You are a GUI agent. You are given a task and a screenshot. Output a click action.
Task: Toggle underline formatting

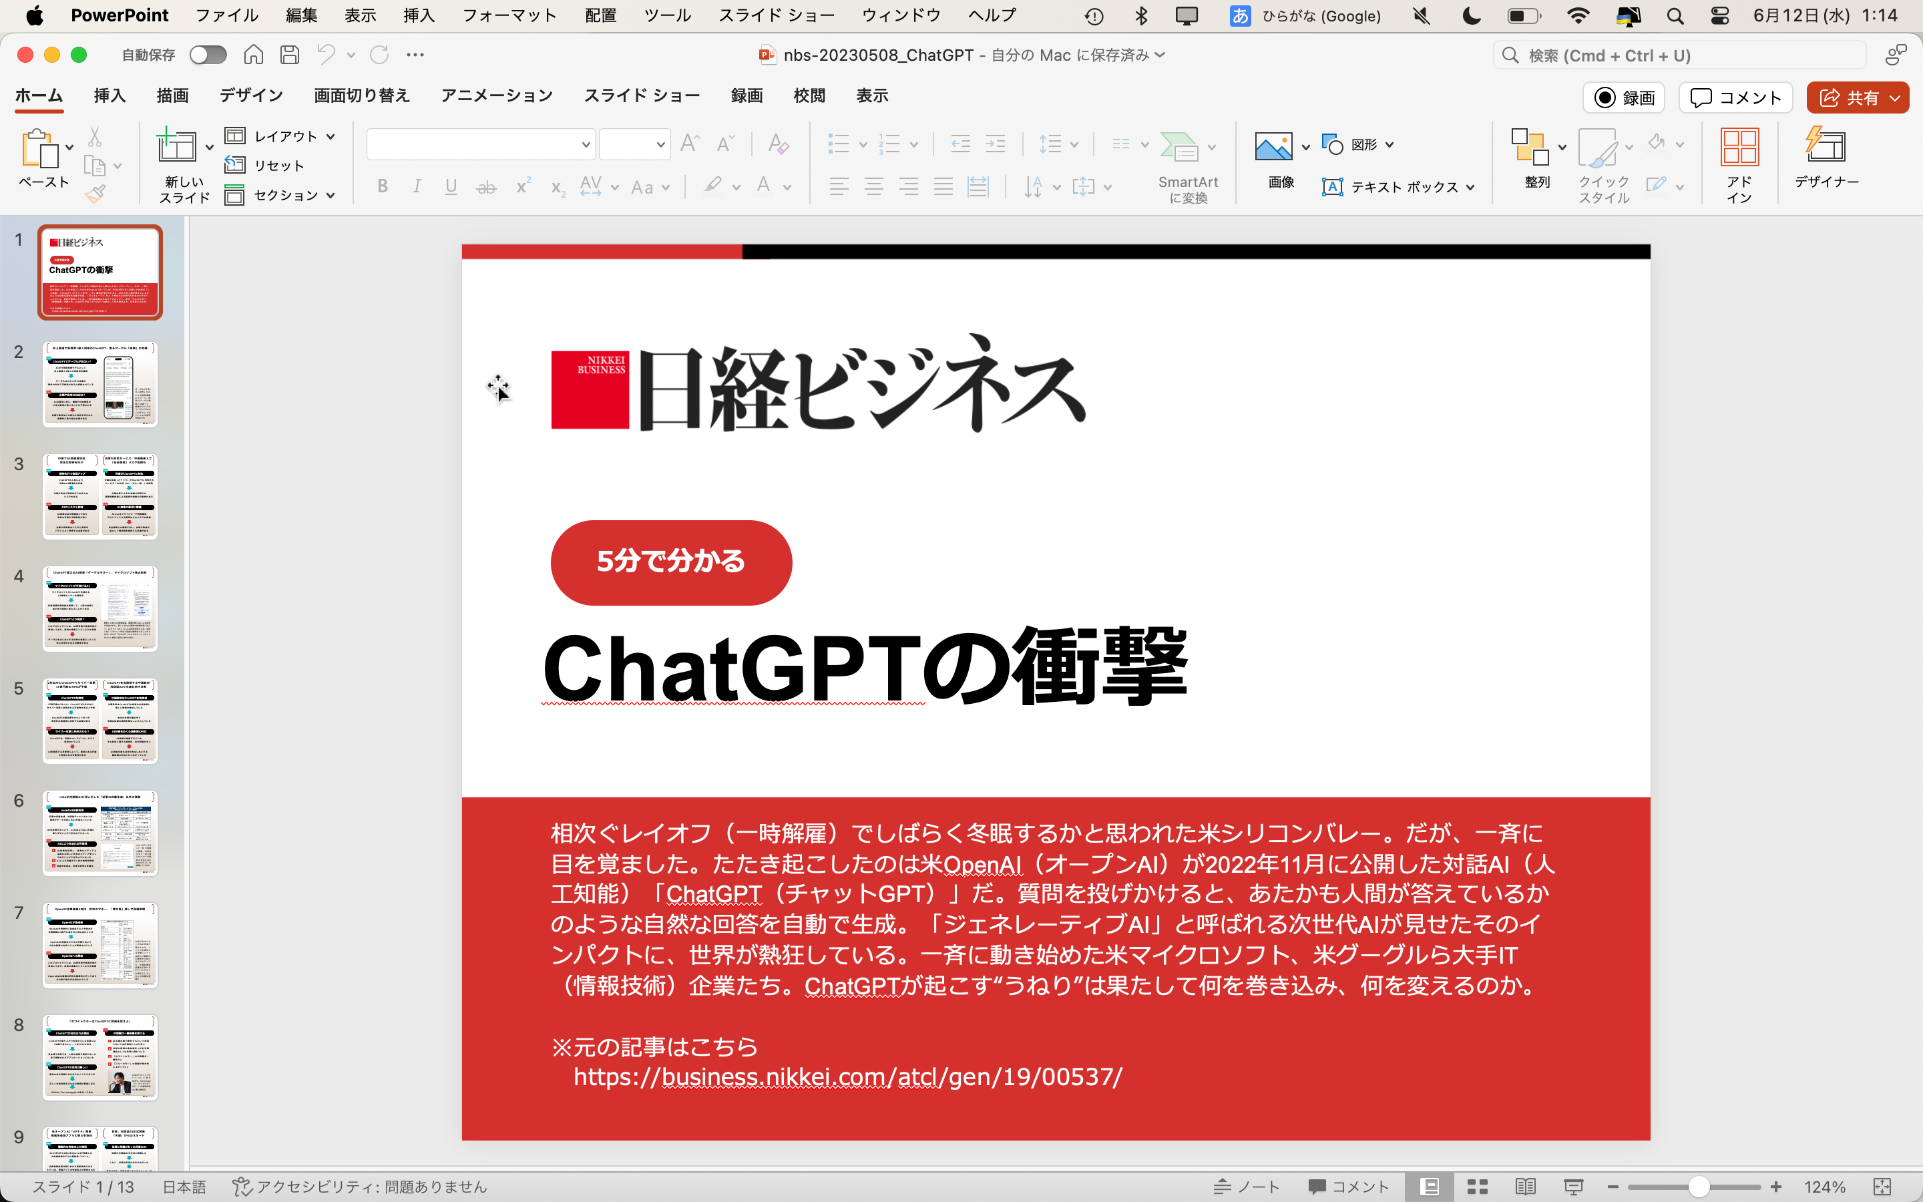point(451,186)
